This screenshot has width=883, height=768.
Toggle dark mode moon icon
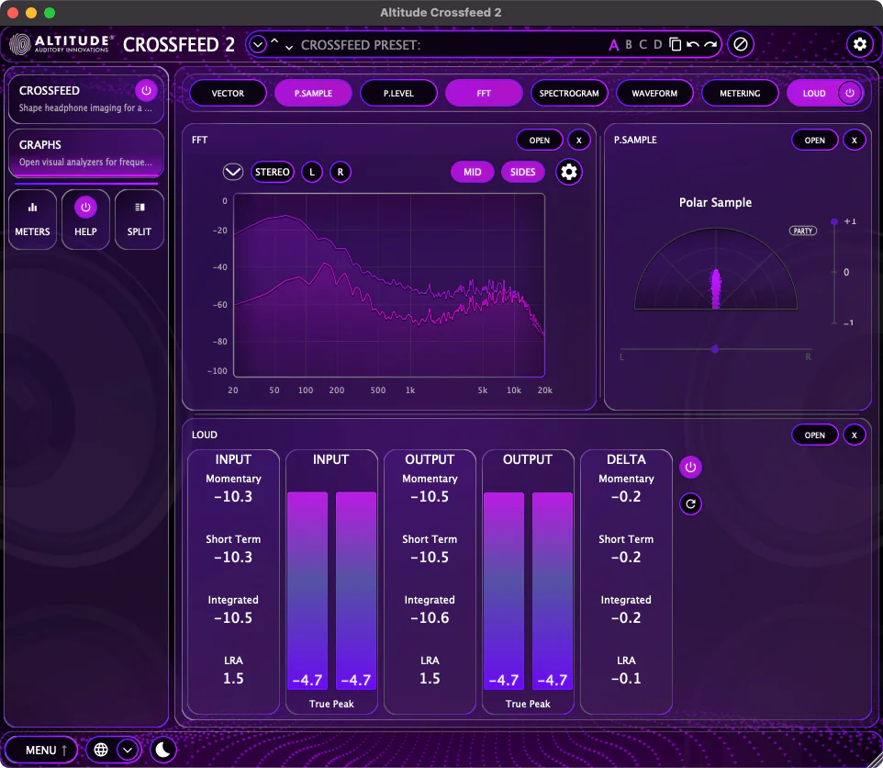tap(163, 750)
